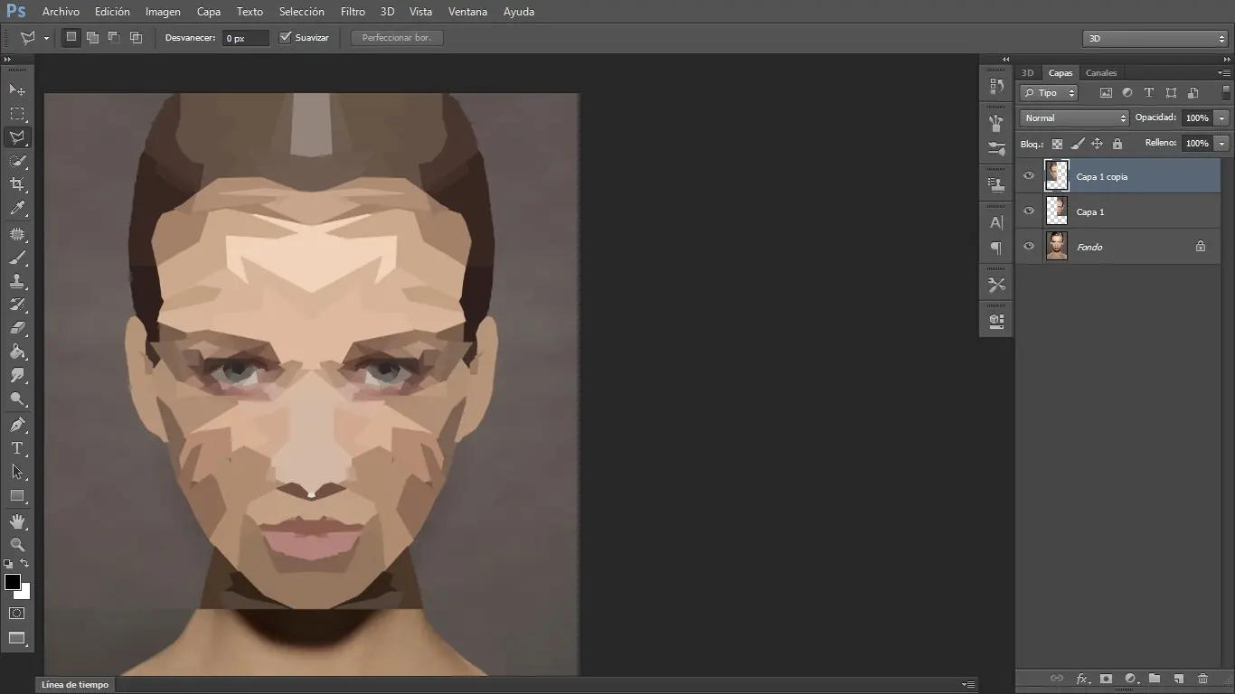Create a new layer group folder
The width and height of the screenshot is (1235, 694).
(x=1155, y=679)
